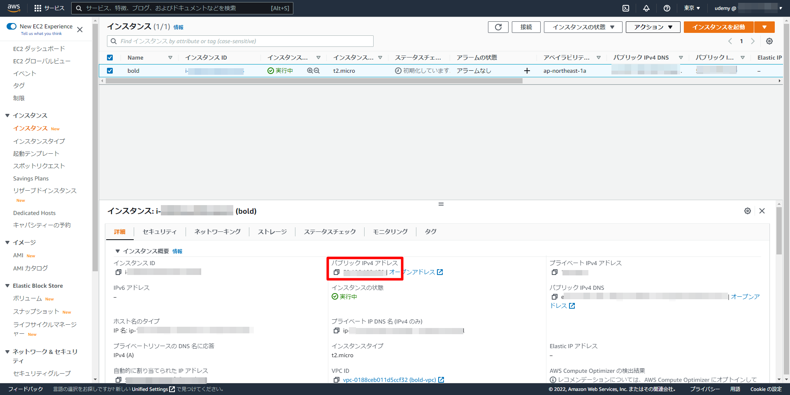Image resolution: width=790 pixels, height=395 pixels.
Task: Copy the private IP DNS name
Action: tap(337, 330)
